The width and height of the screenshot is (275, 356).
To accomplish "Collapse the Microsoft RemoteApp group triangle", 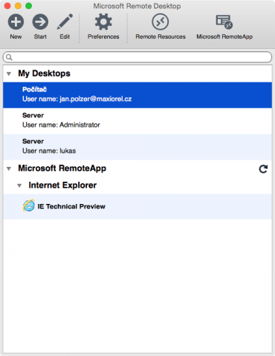I will [x=9, y=169].
